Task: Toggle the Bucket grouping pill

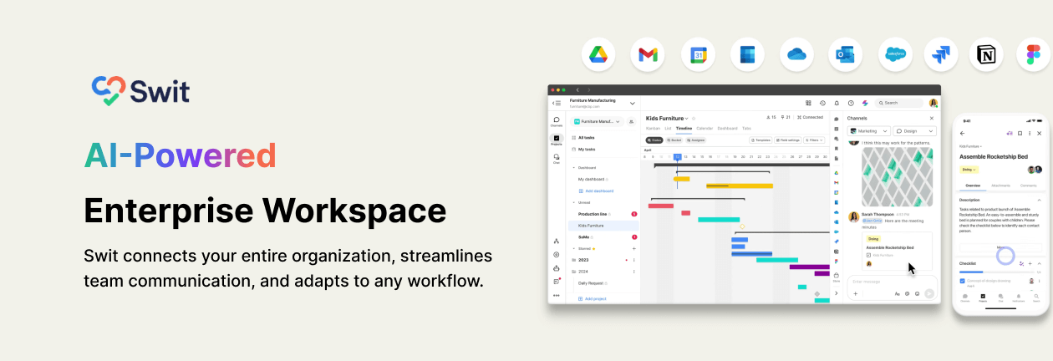Action: 674,140
